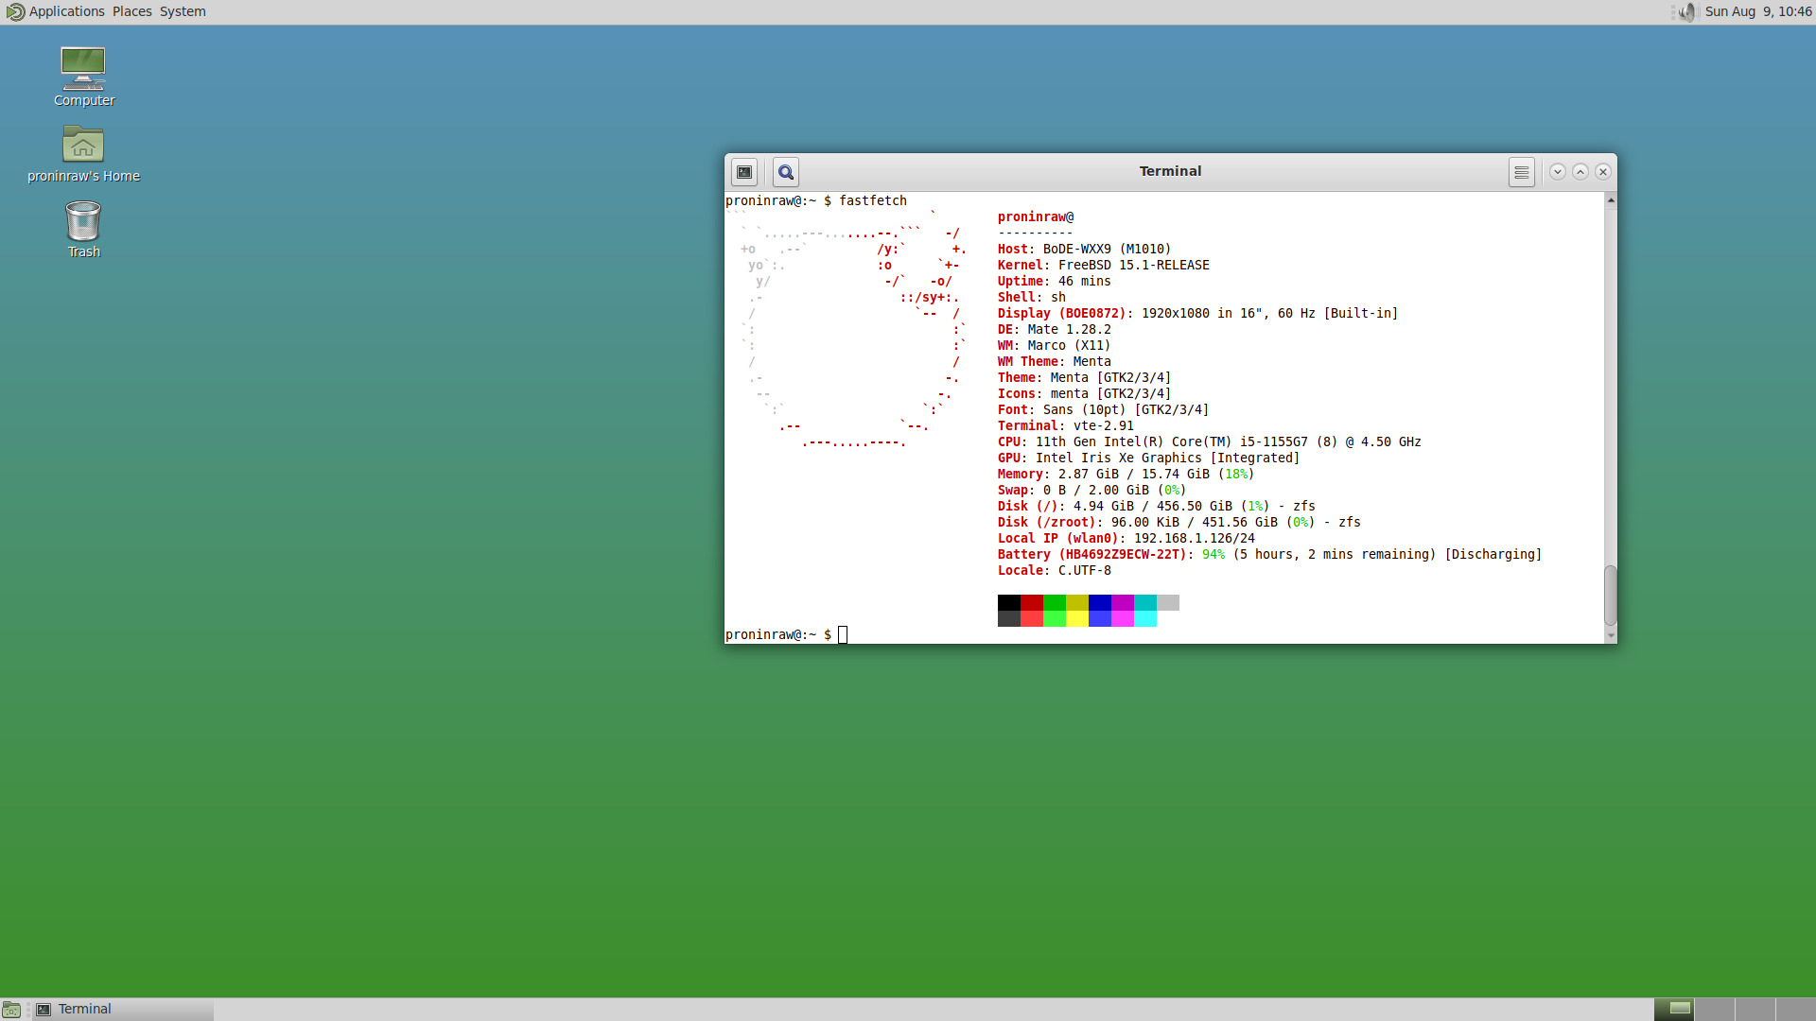Click the 'Uptime: 46 mins' line
1816x1021 pixels.
tap(1055, 282)
